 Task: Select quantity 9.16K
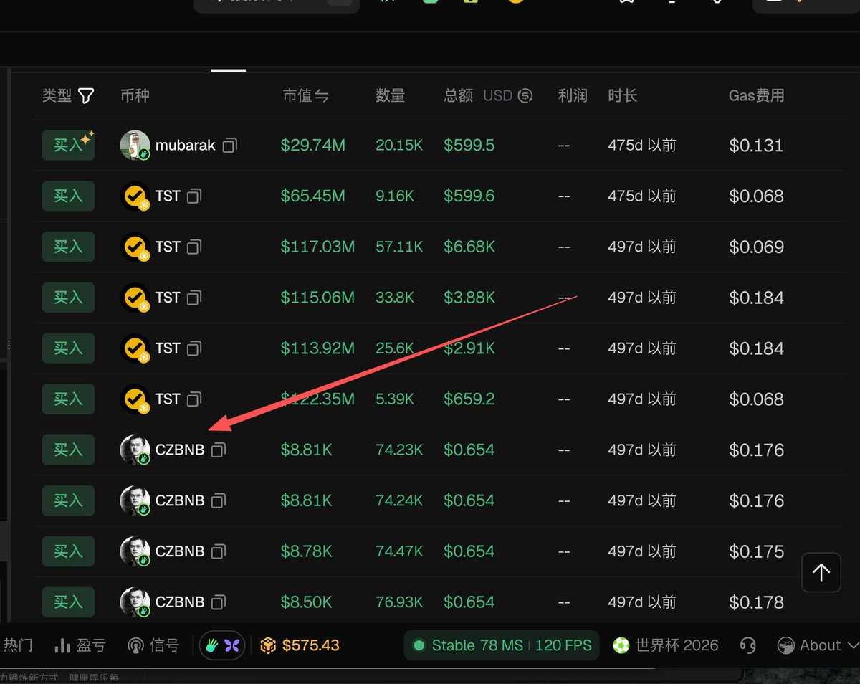tap(395, 196)
